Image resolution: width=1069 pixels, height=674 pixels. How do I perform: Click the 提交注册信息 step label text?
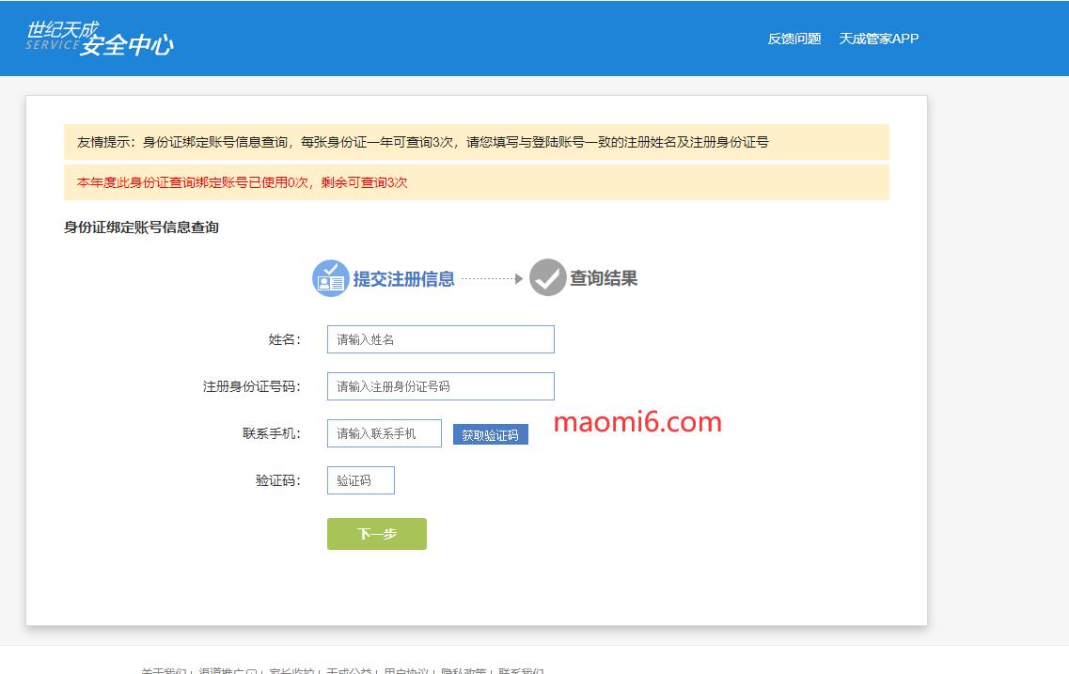pos(404,279)
